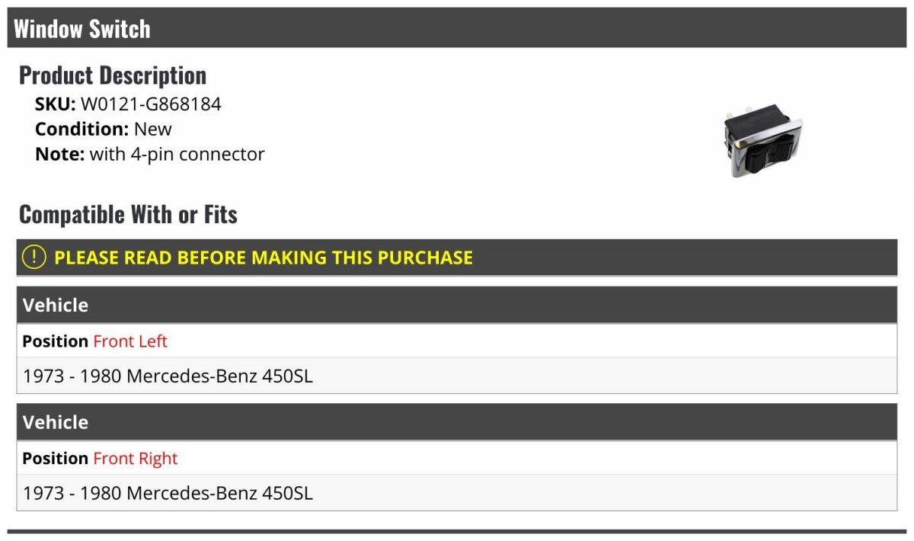Select the 450SL row under Front Left
914x541 pixels.
457,376
